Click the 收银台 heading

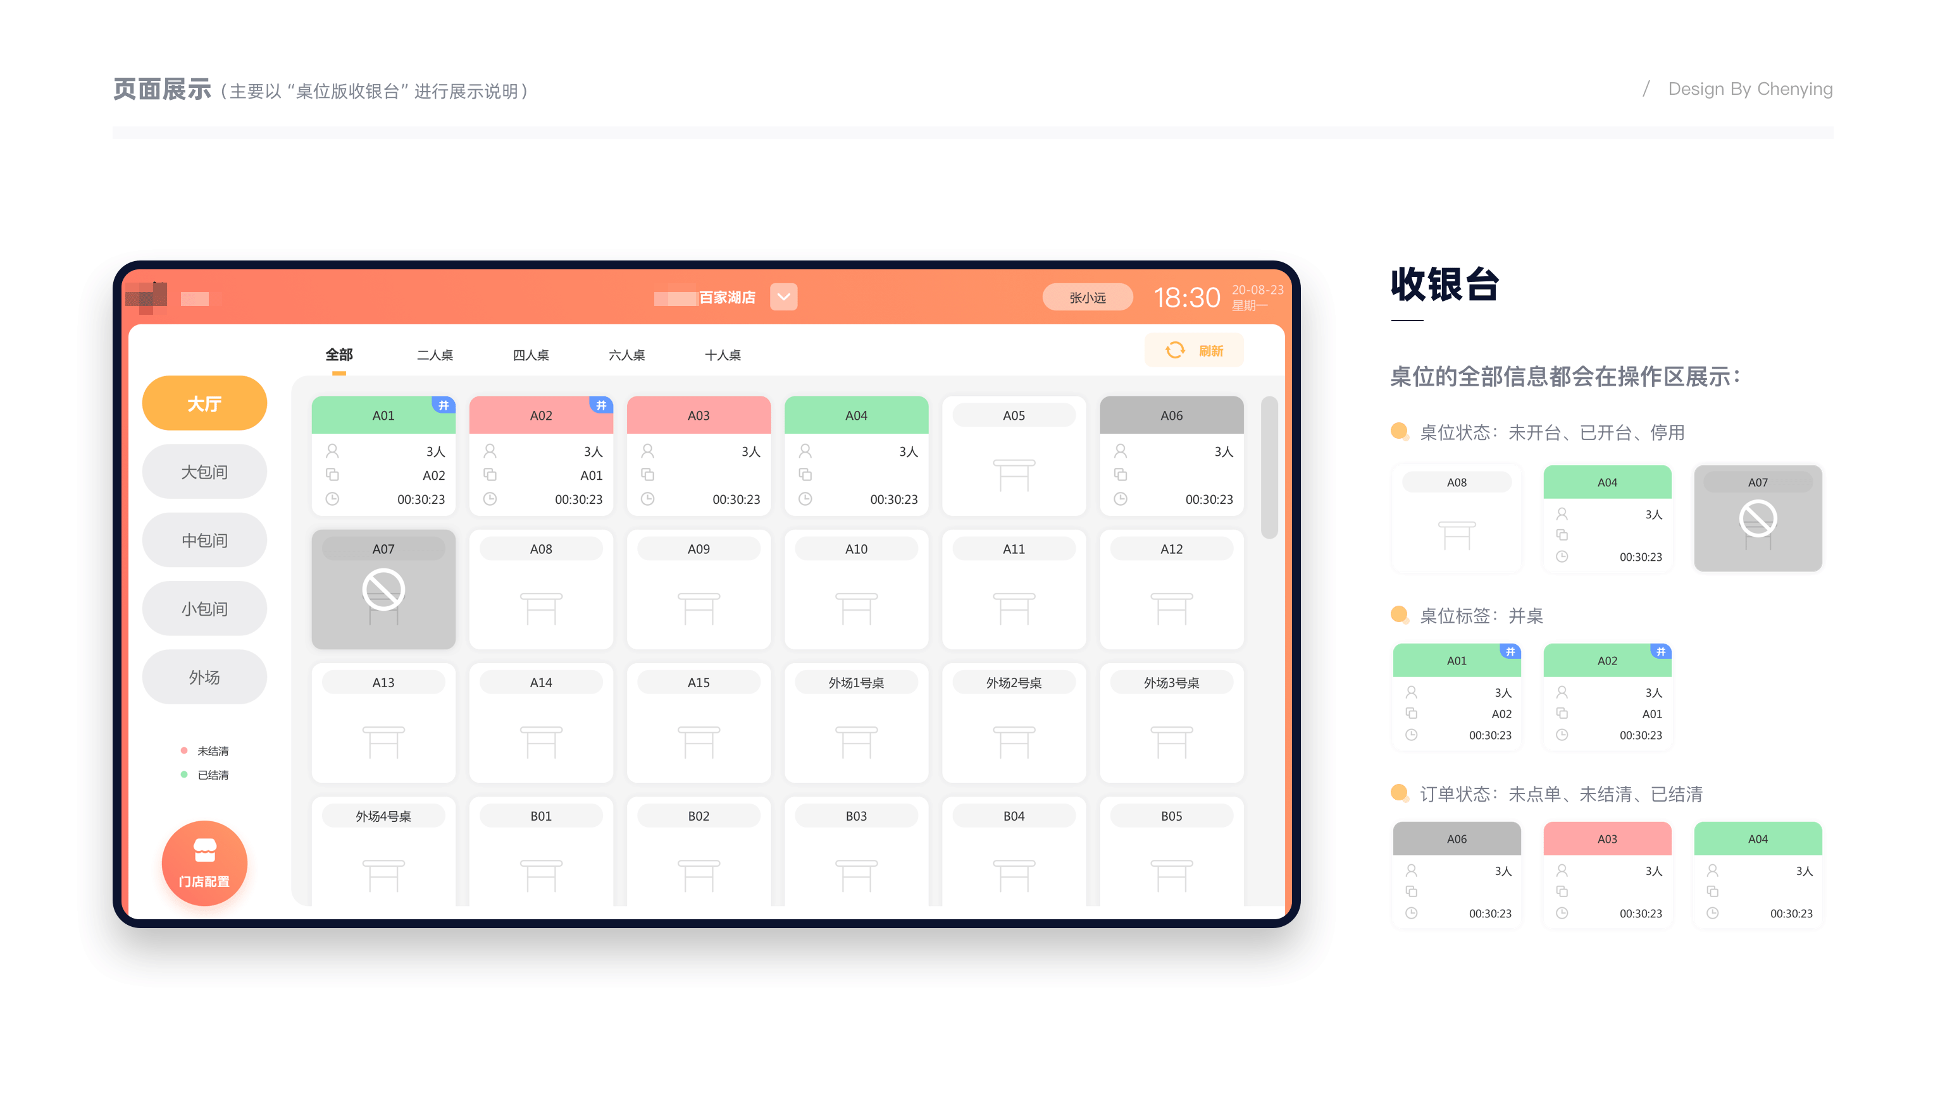pos(1445,284)
